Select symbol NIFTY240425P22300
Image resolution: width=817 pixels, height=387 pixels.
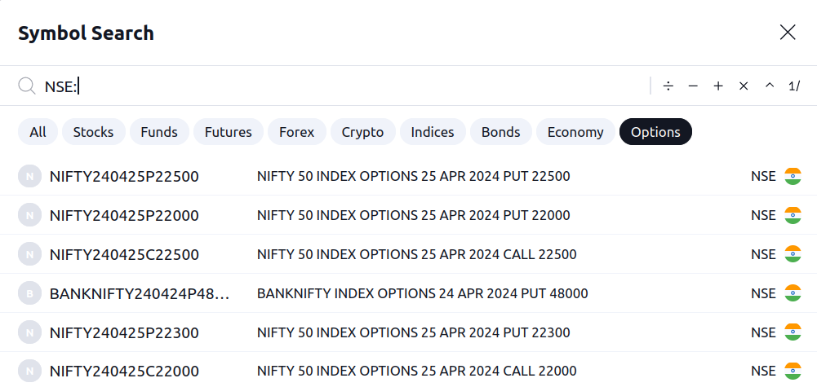pyautogui.click(x=124, y=332)
